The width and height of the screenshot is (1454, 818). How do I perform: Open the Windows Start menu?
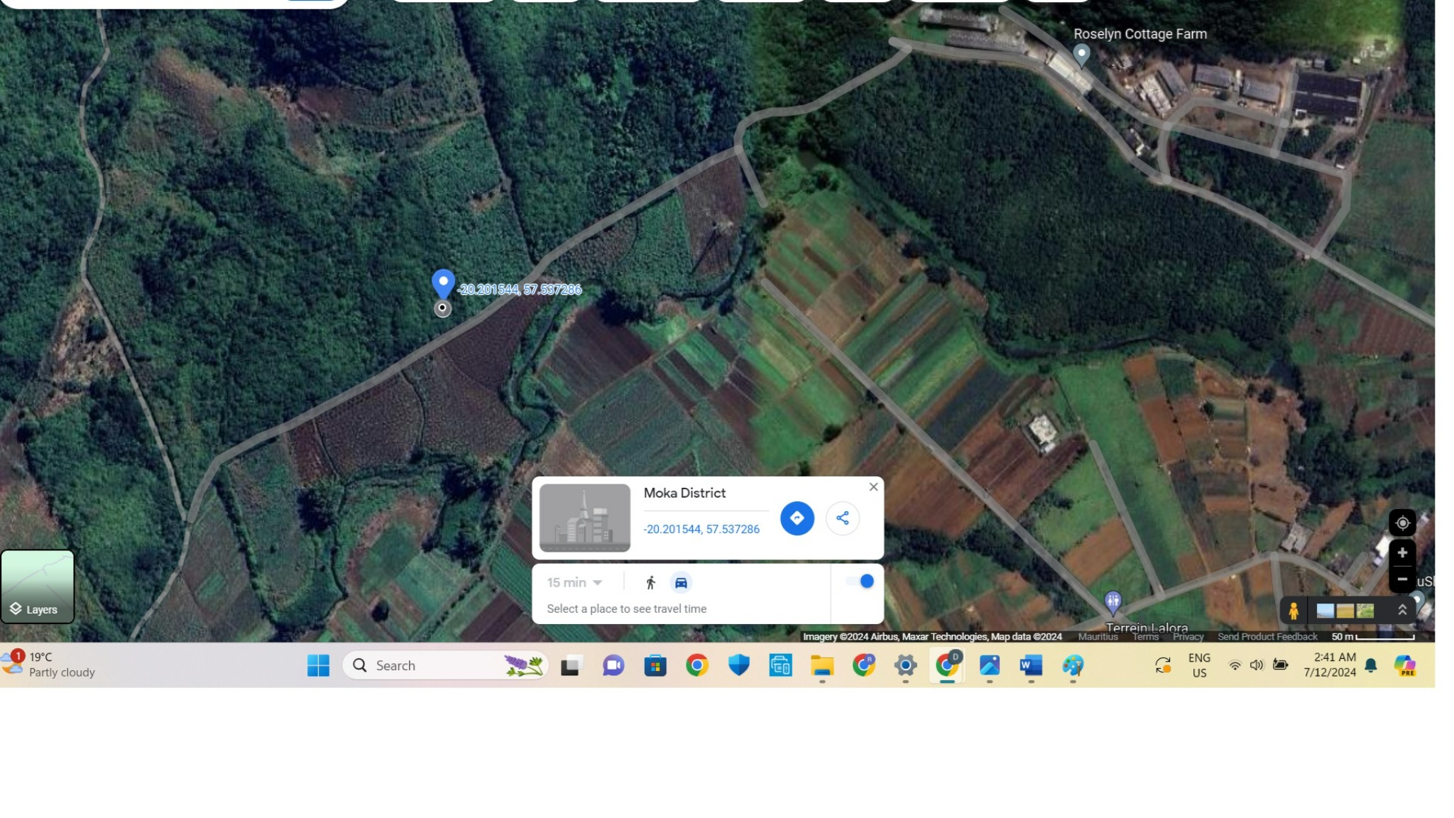tap(318, 665)
